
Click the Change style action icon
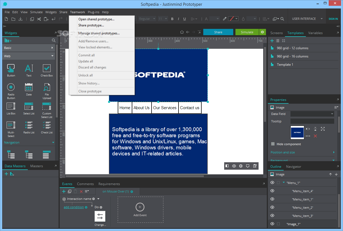(x=100, y=216)
